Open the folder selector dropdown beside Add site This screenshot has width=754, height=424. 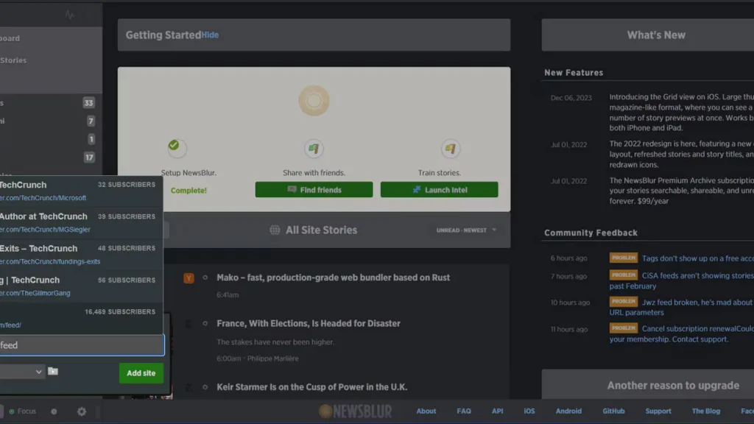21,372
